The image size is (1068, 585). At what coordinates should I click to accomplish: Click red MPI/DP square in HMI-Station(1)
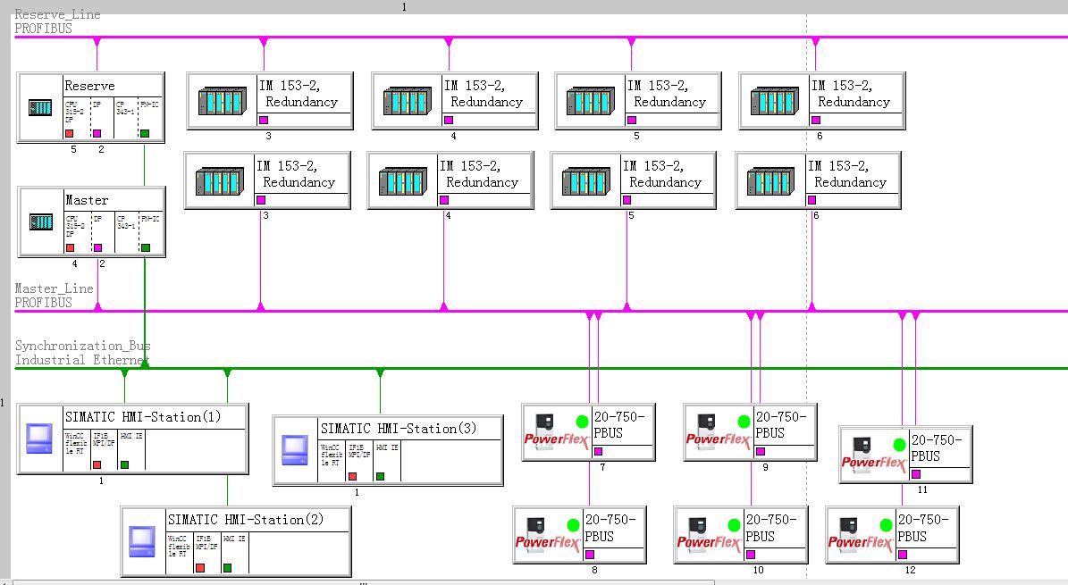pyautogui.click(x=97, y=464)
